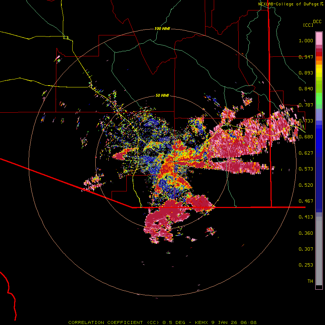Click the 0.573 legend value
Screen dimensions: 325x325
click(306, 169)
